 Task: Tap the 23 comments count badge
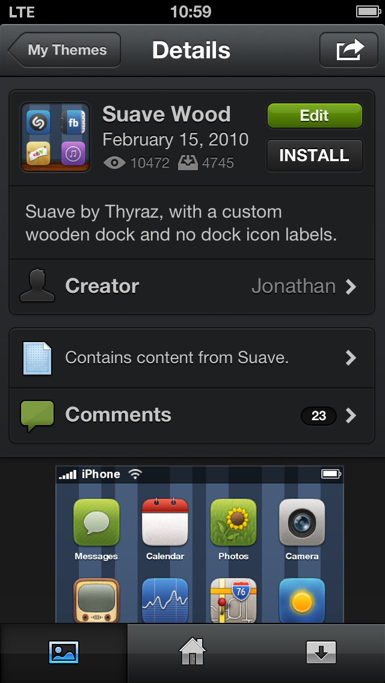(319, 416)
